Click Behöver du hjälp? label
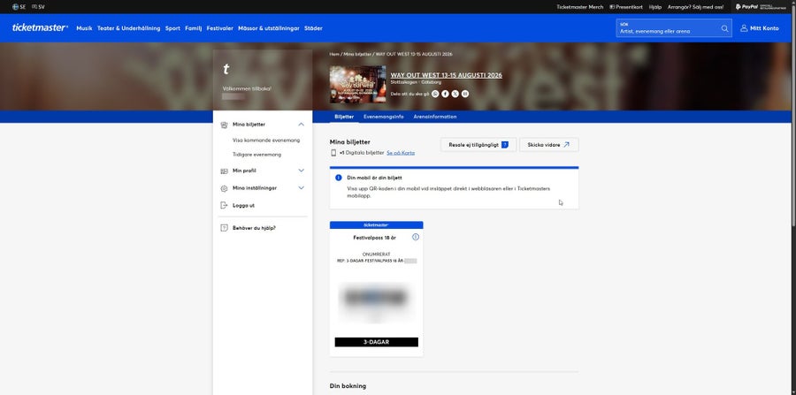The height and width of the screenshot is (395, 796). [x=255, y=228]
